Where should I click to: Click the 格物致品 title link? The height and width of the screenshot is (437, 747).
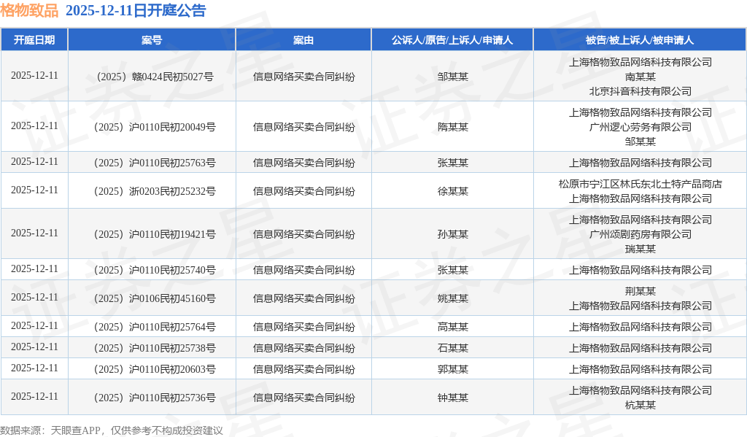point(29,10)
